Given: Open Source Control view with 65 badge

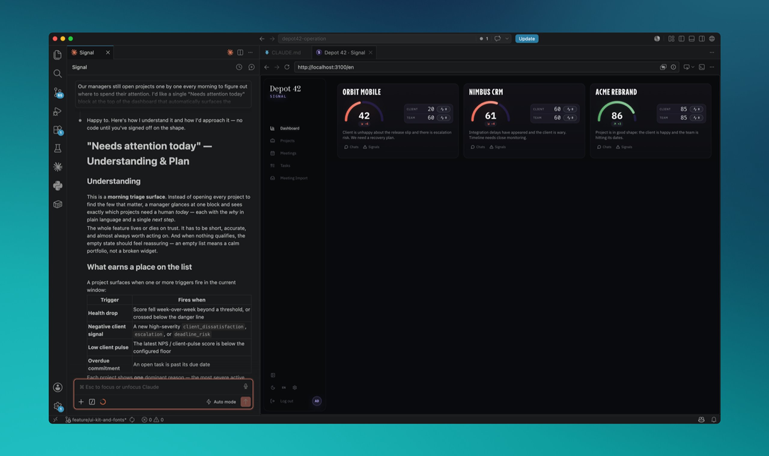Looking at the screenshot, I should click(x=58, y=92).
